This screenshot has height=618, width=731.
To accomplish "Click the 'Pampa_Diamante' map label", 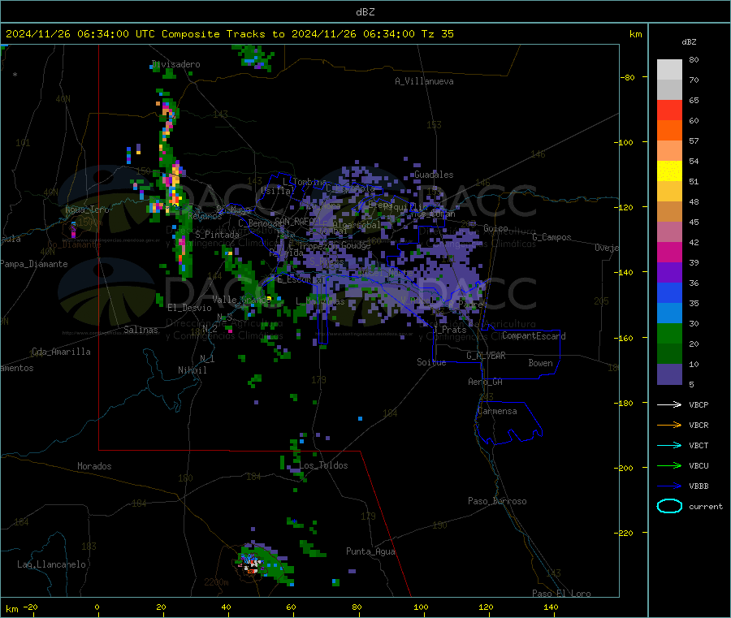I will (33, 264).
